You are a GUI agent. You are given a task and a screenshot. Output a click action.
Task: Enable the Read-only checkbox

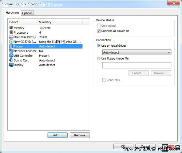tap(104, 80)
